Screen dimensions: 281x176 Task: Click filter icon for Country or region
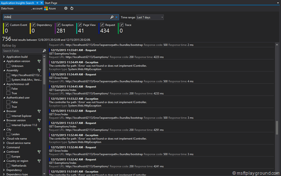pyautogui.click(x=39, y=161)
